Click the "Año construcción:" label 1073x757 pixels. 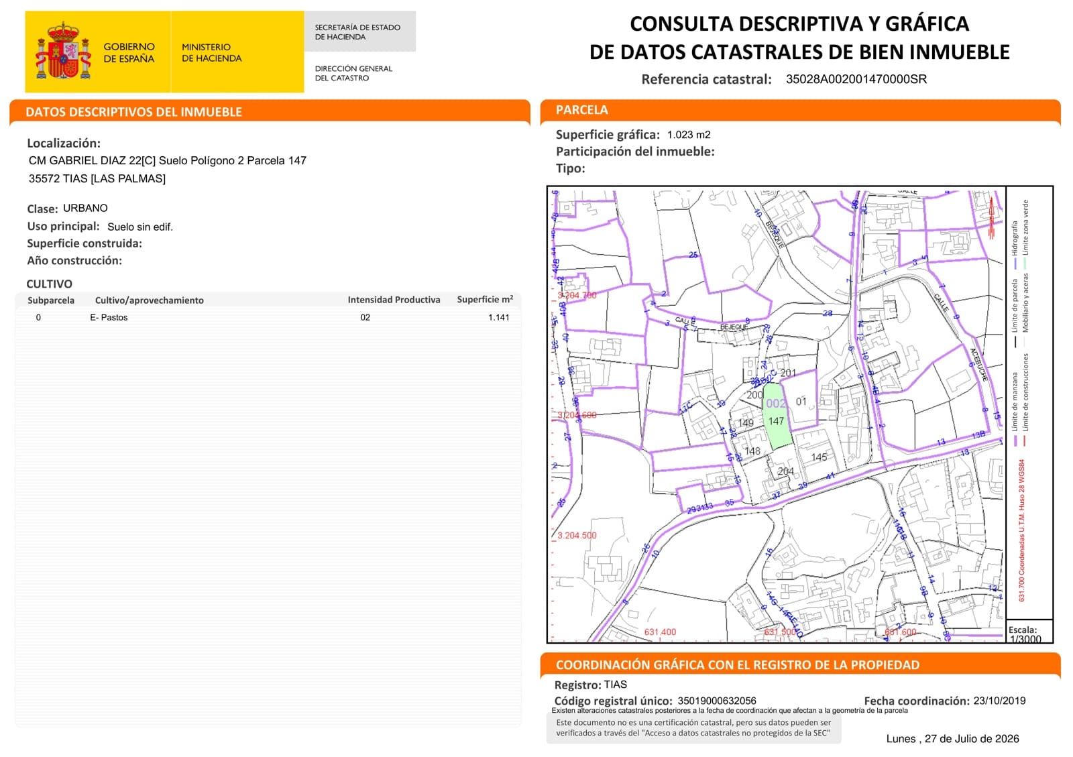click(x=74, y=260)
